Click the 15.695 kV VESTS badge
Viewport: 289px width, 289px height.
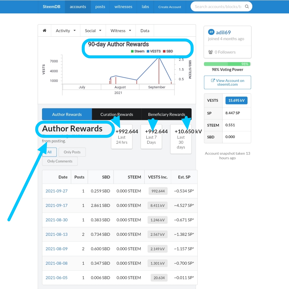click(x=237, y=100)
